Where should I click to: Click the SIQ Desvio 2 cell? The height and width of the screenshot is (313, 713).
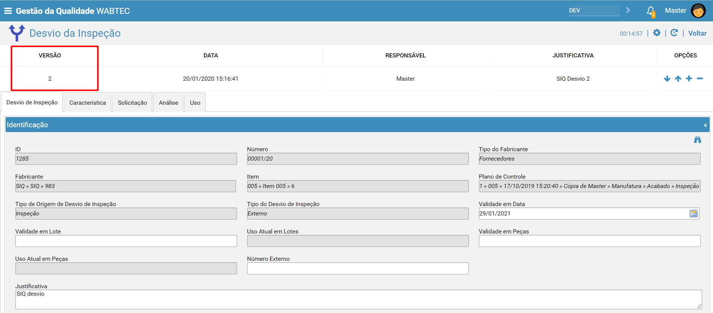573,79
